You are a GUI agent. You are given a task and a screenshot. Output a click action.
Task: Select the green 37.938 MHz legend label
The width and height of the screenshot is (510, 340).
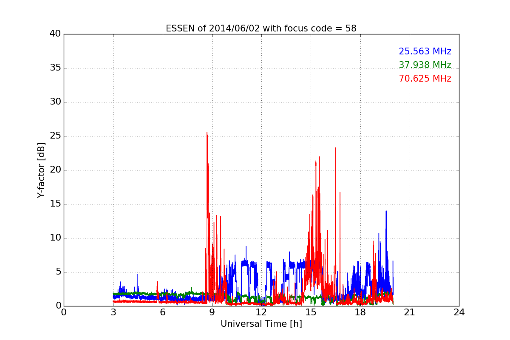pos(425,65)
